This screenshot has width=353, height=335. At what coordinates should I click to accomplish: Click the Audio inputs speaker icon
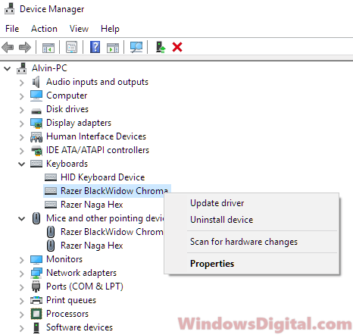point(36,82)
